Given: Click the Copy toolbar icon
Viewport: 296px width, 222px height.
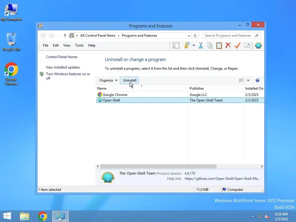Looking at the screenshot, I should point(210,45).
